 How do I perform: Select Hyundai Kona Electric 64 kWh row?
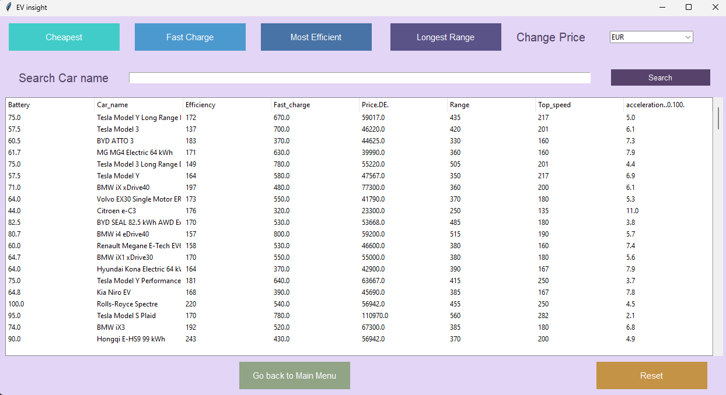359,269
